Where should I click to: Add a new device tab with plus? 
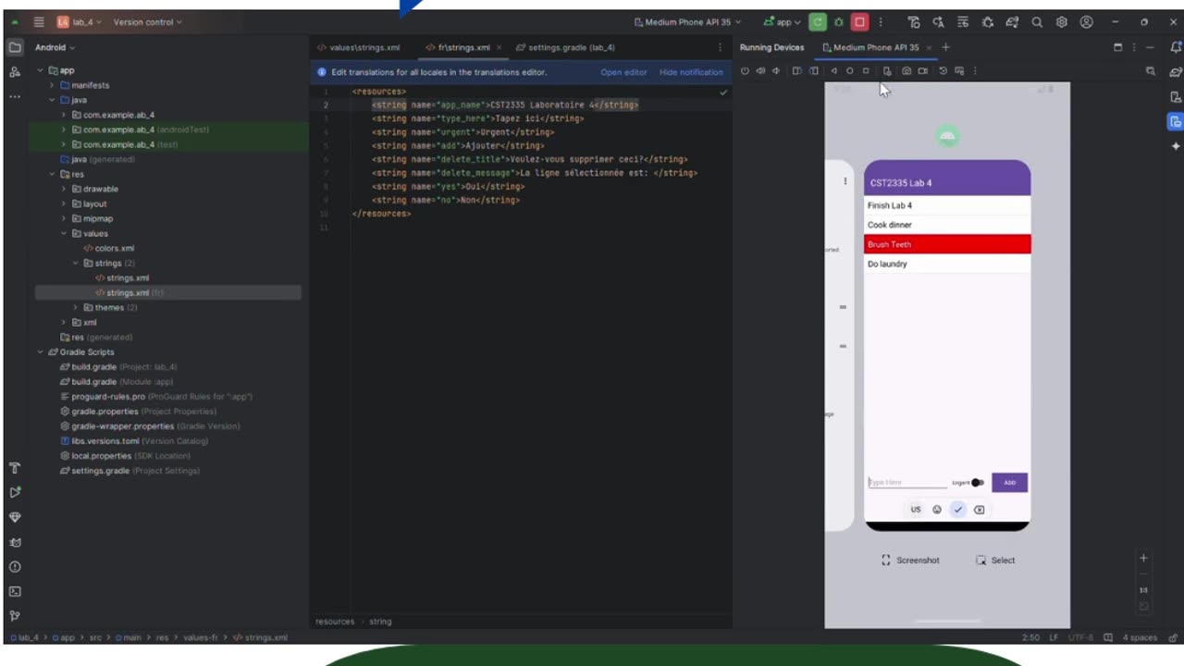pyautogui.click(x=945, y=47)
